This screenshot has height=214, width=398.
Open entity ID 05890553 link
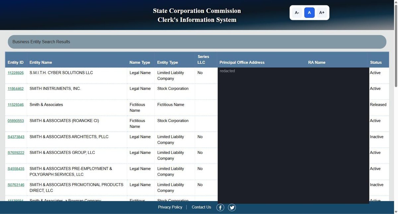tap(16, 121)
